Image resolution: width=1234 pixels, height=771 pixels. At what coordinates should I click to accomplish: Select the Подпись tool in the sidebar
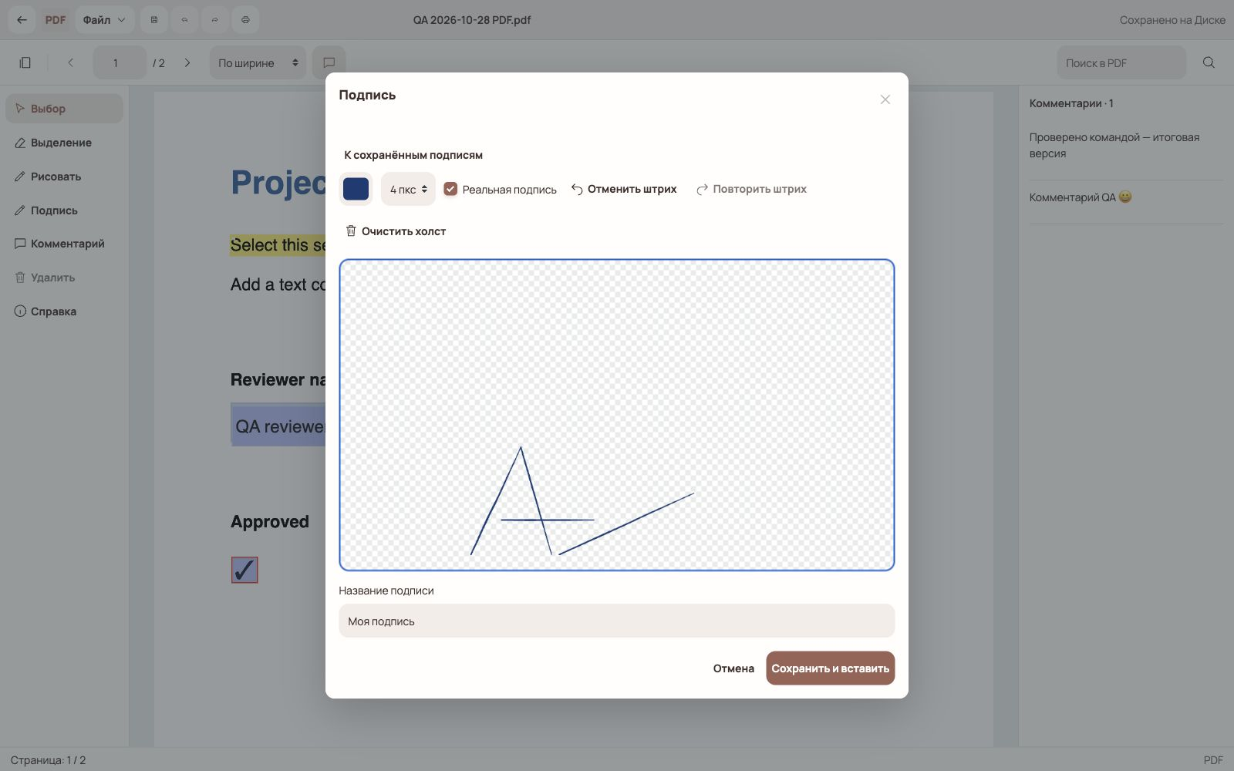64,210
